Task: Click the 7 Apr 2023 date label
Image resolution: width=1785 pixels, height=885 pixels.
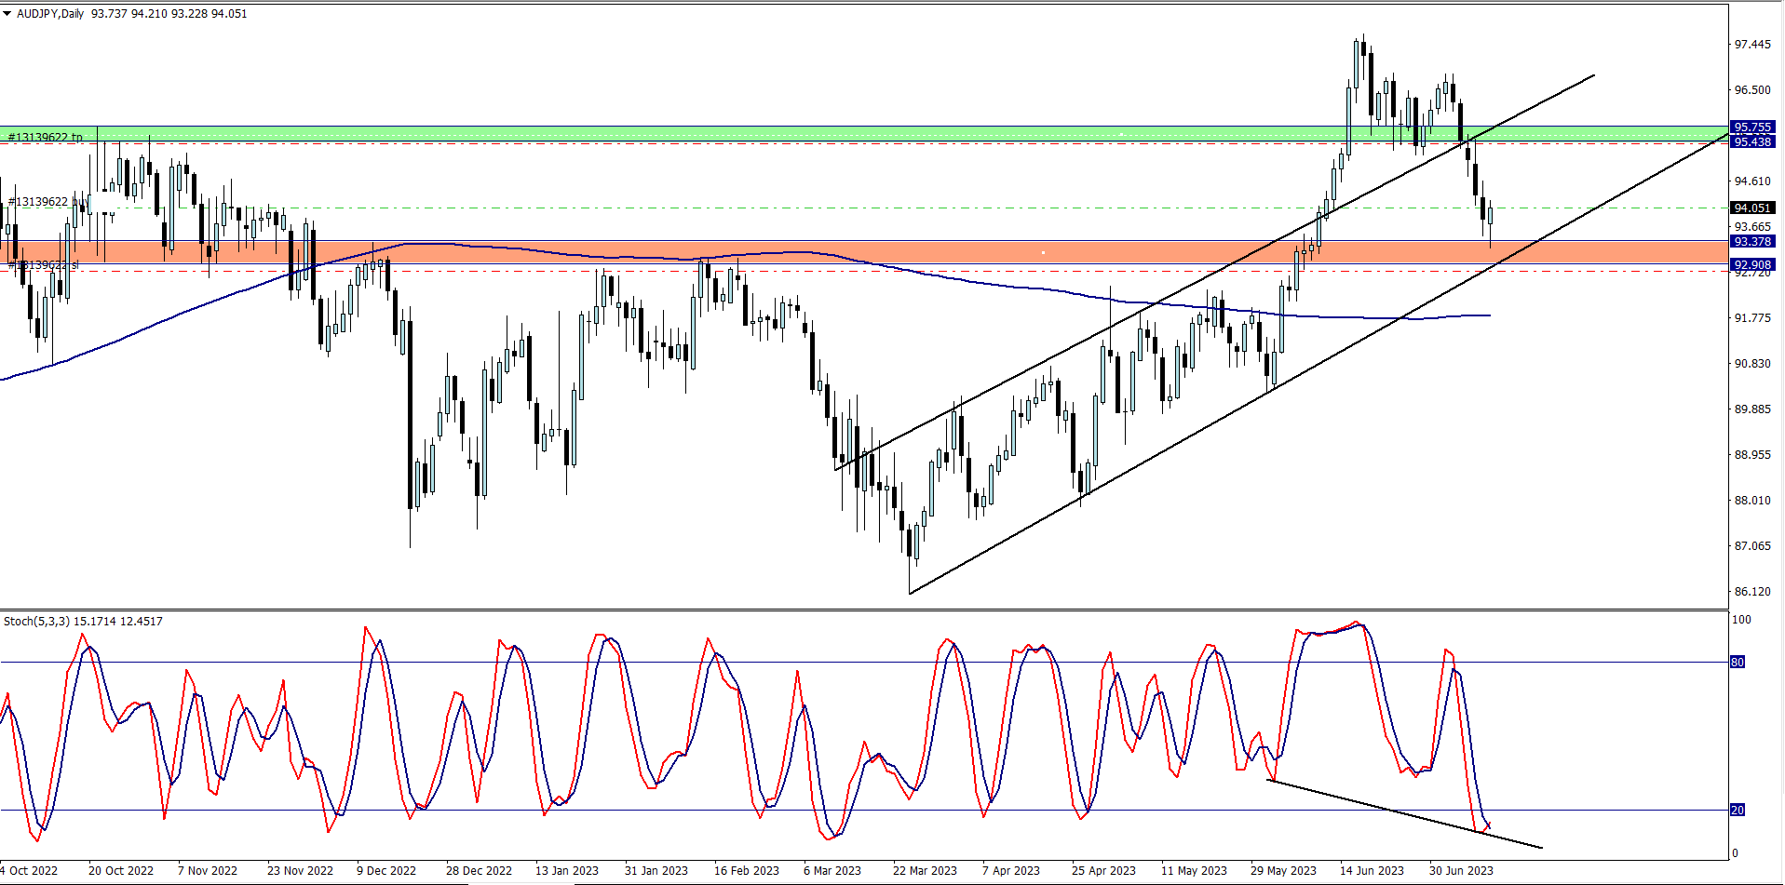Action: (x=1011, y=871)
